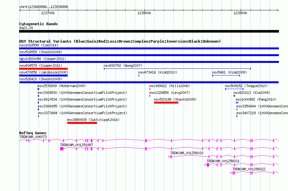Select the blue nsv526420 gain bar

149,82
